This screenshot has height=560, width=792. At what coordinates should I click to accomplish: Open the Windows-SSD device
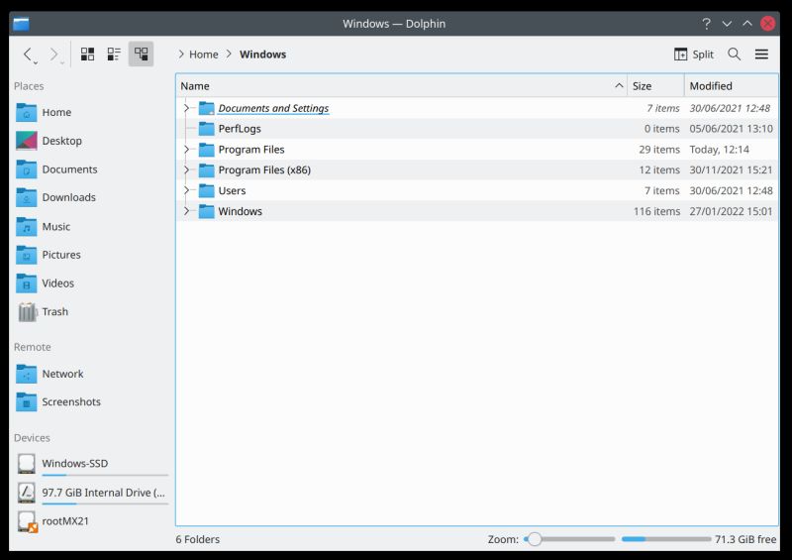point(74,463)
